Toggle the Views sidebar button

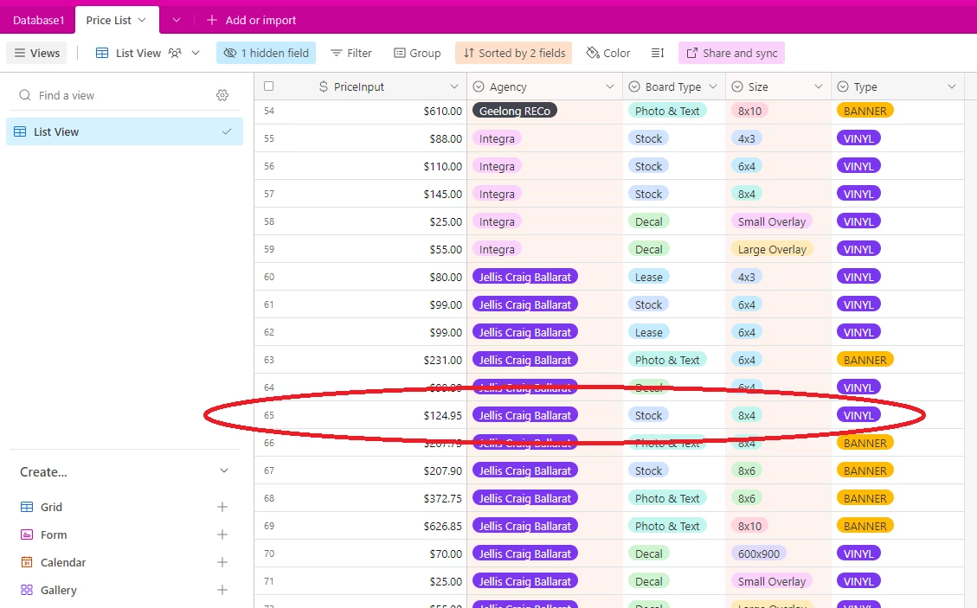click(x=36, y=53)
